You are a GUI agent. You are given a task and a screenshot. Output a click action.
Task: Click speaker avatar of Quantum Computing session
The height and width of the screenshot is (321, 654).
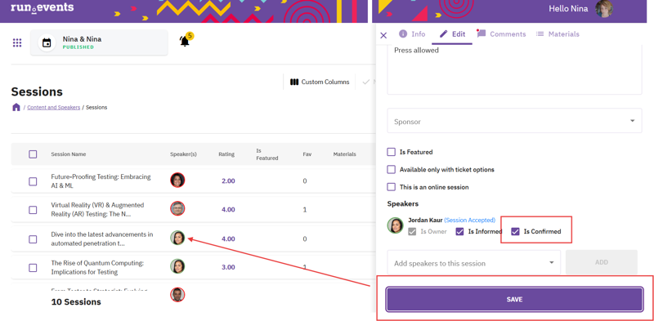click(177, 266)
